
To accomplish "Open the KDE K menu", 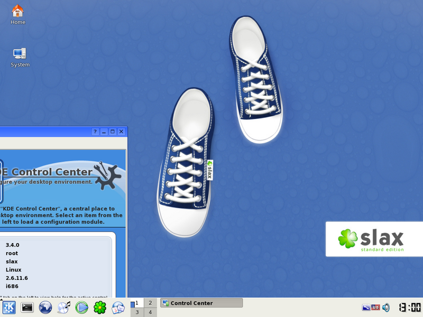I will click(9, 307).
